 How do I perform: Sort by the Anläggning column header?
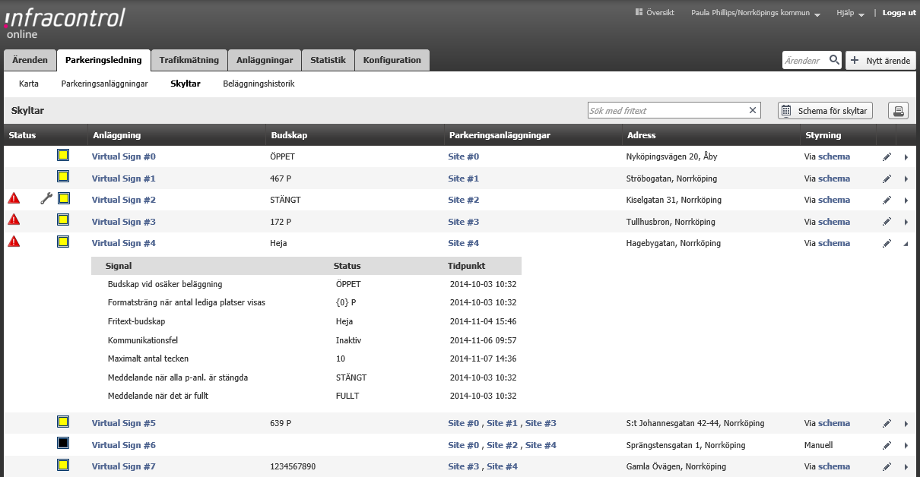pos(116,135)
